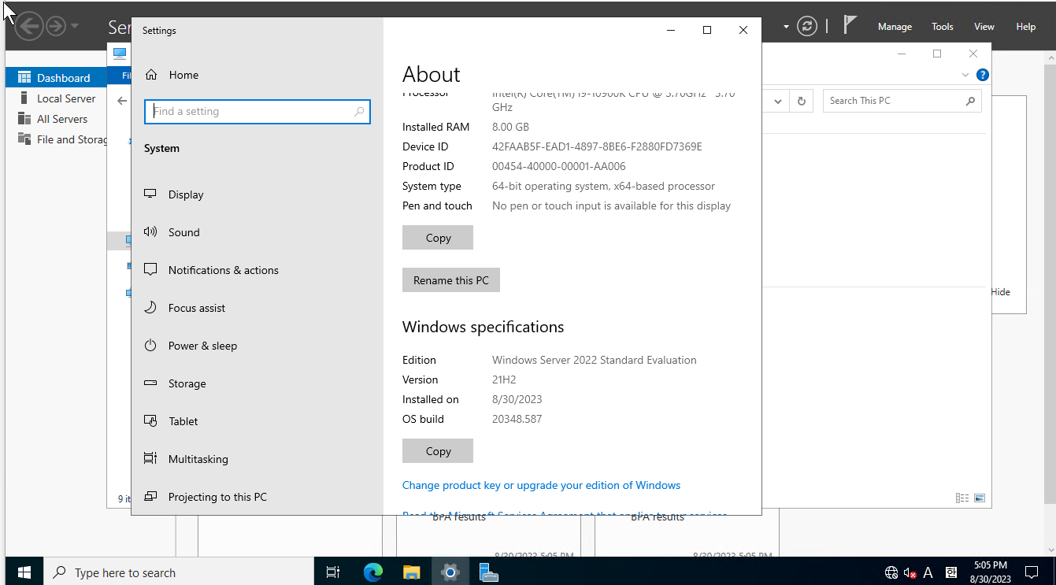Screen dimensions: 1056x585
Task: Go to Settings Home
Action: pyautogui.click(x=183, y=75)
